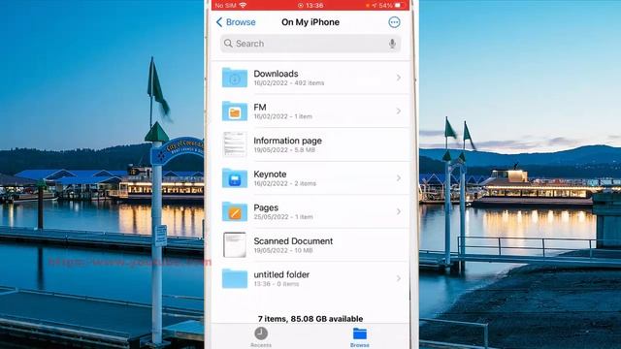Tap the Wi-Fi icon in status bar
The height and width of the screenshot is (349, 621).
[x=243, y=5]
